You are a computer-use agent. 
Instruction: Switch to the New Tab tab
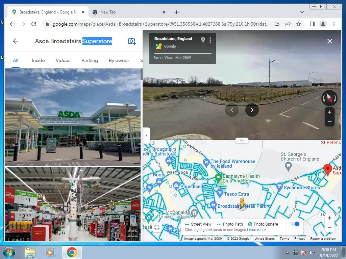[129, 12]
